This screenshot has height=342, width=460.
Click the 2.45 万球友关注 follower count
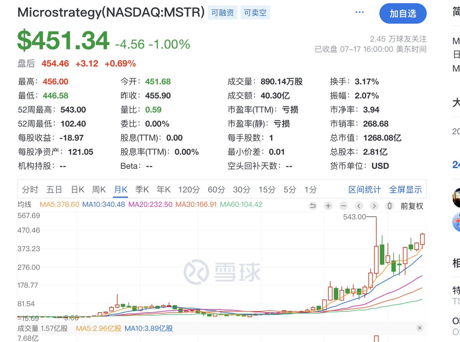398,39
